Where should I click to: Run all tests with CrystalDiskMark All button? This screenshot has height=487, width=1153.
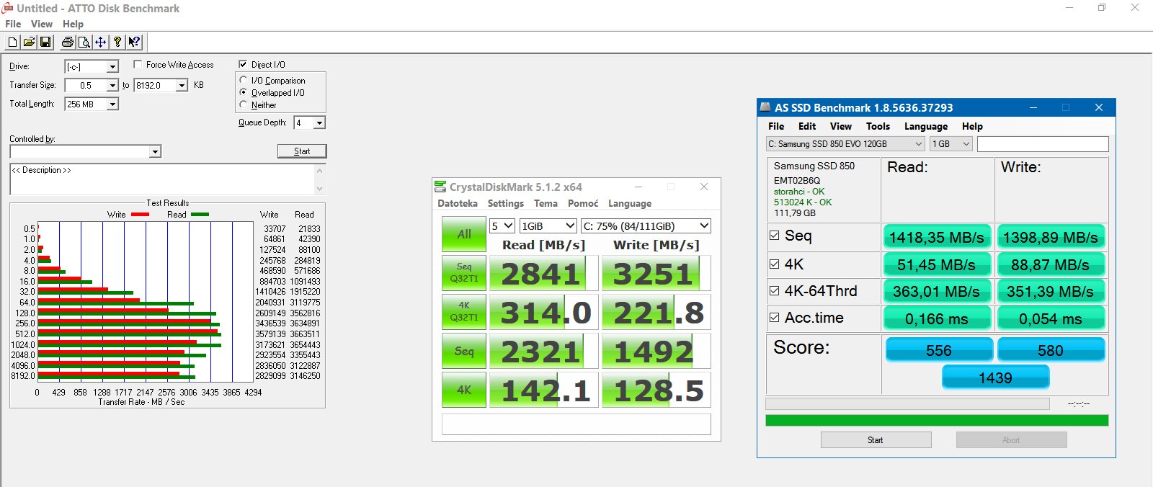pos(464,234)
